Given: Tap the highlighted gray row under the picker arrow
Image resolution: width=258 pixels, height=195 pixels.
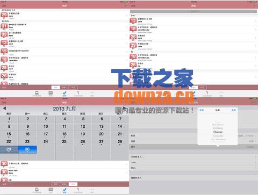Looking at the screenshot, I should click(x=193, y=147).
